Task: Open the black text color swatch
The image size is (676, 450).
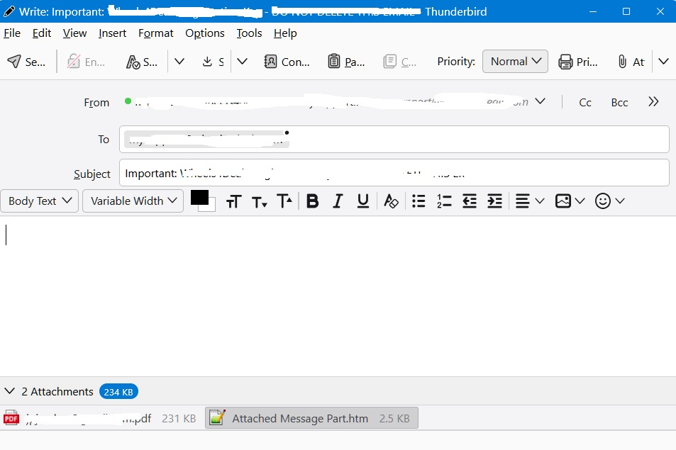Action: point(199,198)
